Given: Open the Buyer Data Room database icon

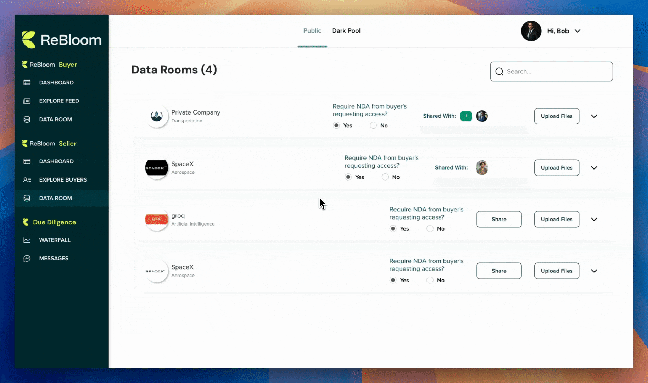Looking at the screenshot, I should [27, 119].
